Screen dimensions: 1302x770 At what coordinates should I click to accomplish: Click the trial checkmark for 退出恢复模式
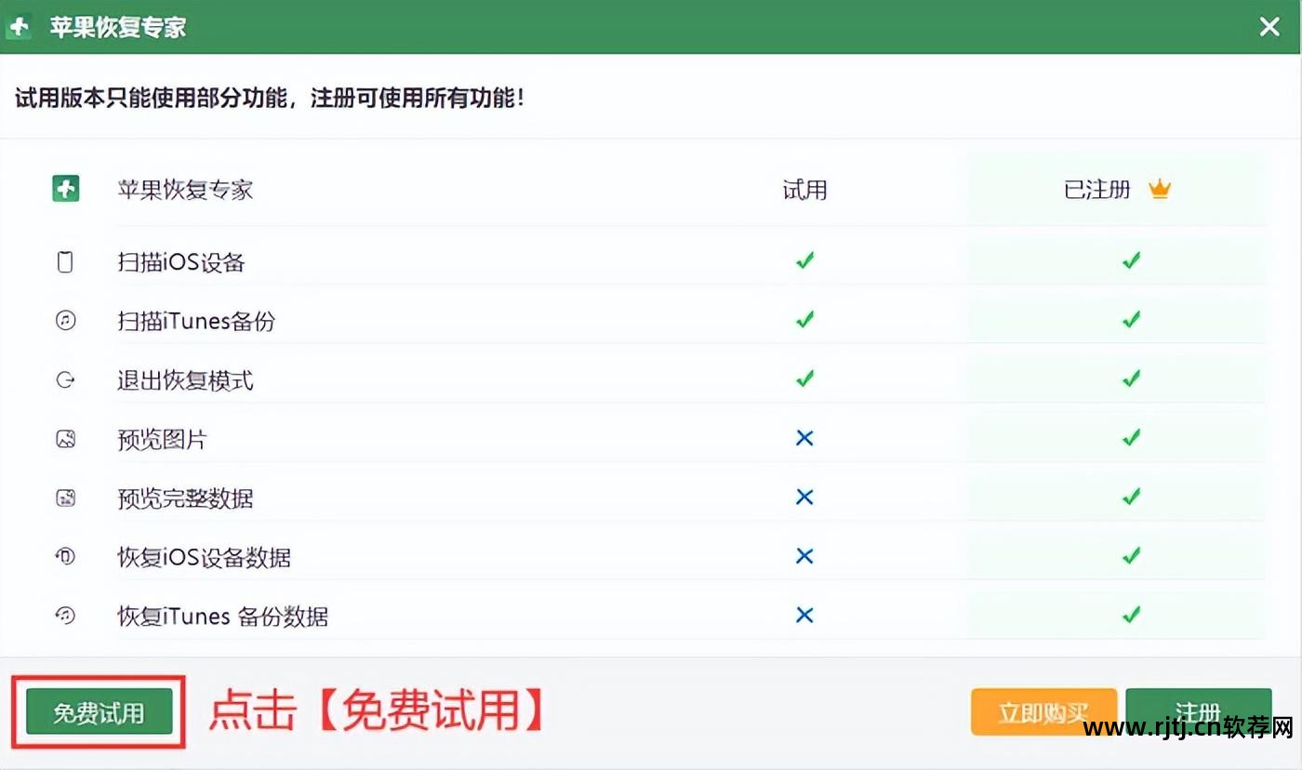coord(805,378)
